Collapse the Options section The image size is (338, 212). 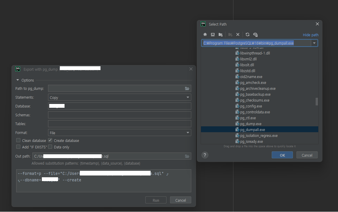coord(18,80)
